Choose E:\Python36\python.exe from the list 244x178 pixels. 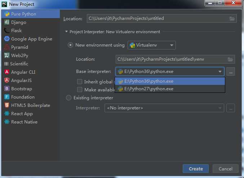[x=170, y=81]
